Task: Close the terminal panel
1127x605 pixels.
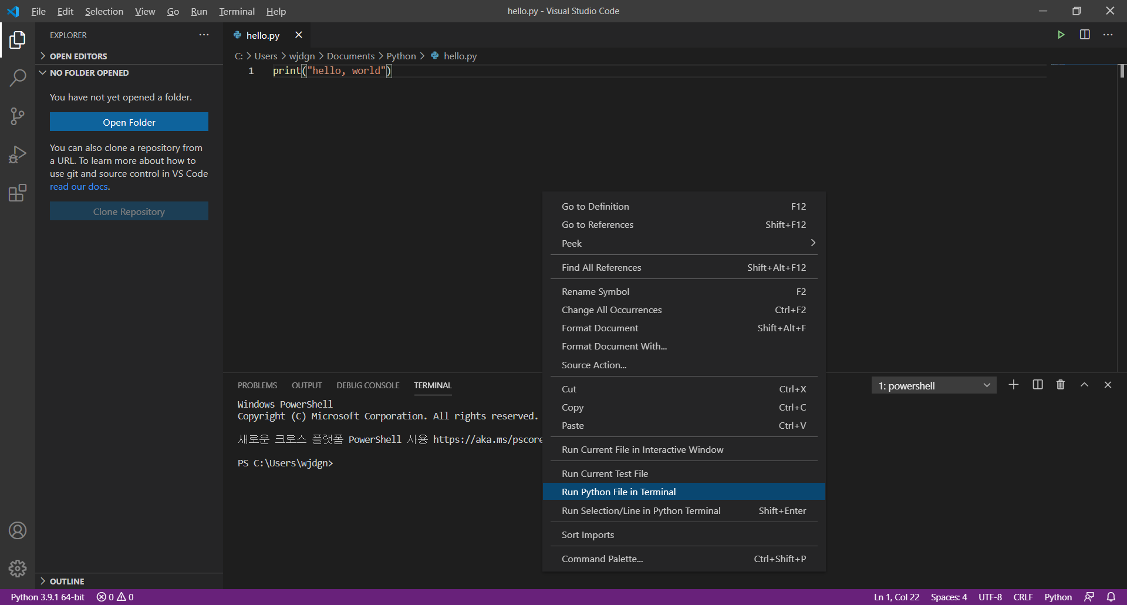Action: (x=1108, y=385)
